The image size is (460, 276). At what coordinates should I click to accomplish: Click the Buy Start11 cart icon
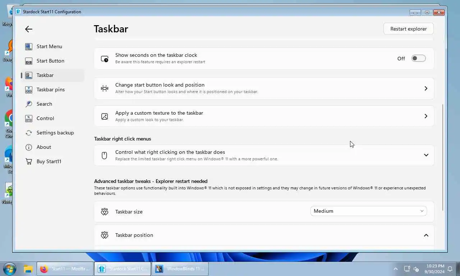tap(29, 161)
